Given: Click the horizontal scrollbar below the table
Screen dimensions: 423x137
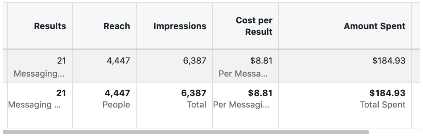Looking at the screenshot, I should coord(186,132).
